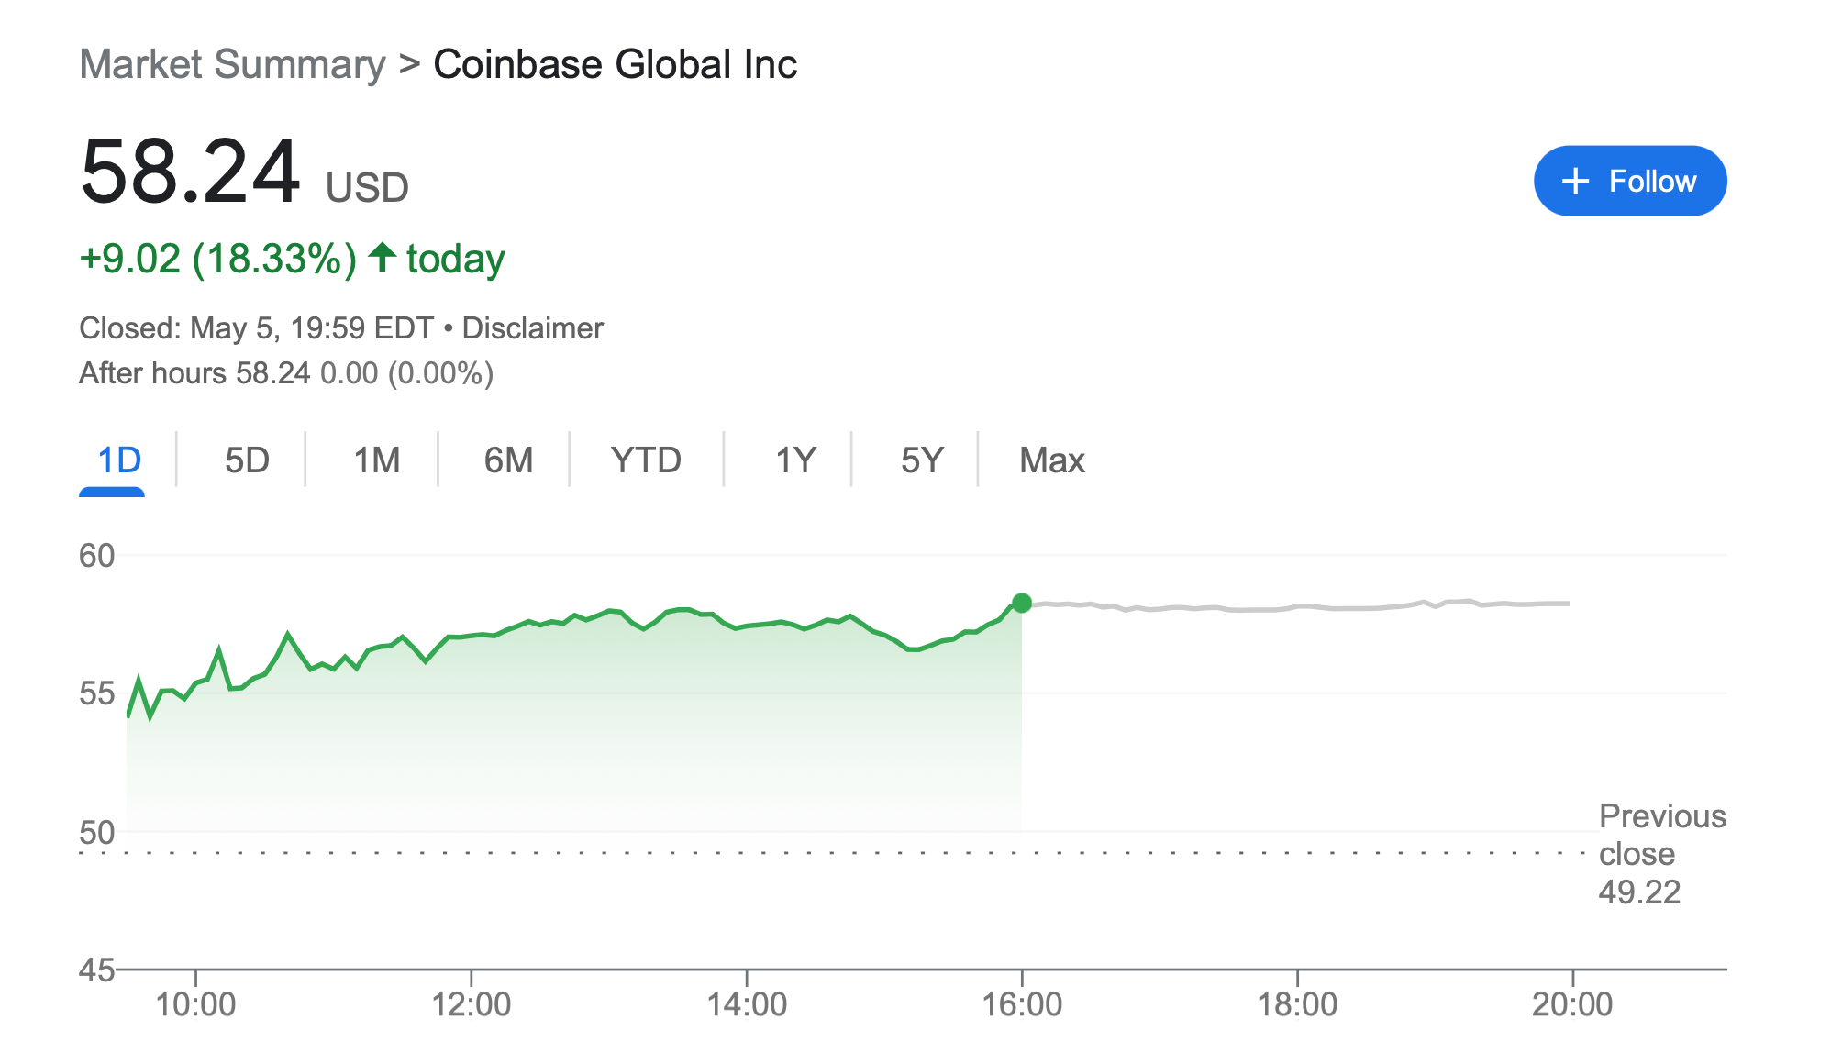Open the Market Summary link
1831x1053 pixels.
pos(232,64)
